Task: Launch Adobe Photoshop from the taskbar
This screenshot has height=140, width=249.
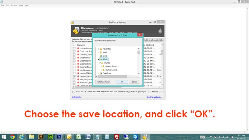Action: (x=59, y=137)
